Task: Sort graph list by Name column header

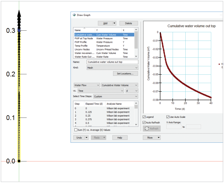Action: point(84,30)
